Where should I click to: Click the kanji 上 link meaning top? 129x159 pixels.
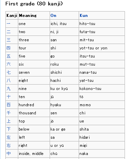pyautogui.click(x=8, y=121)
